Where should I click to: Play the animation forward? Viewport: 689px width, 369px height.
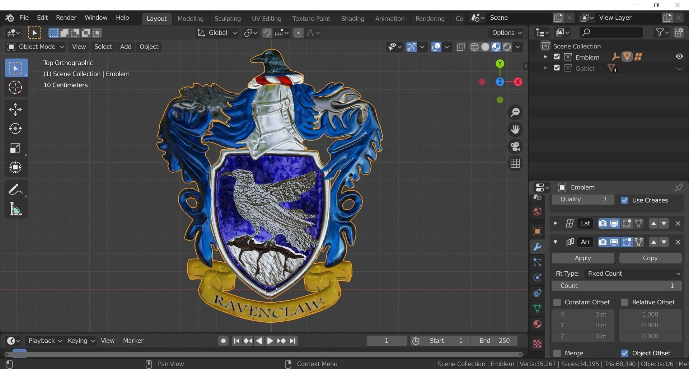click(270, 341)
